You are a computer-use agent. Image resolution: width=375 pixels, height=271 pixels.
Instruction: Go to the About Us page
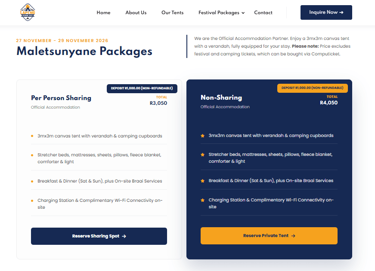coord(136,12)
